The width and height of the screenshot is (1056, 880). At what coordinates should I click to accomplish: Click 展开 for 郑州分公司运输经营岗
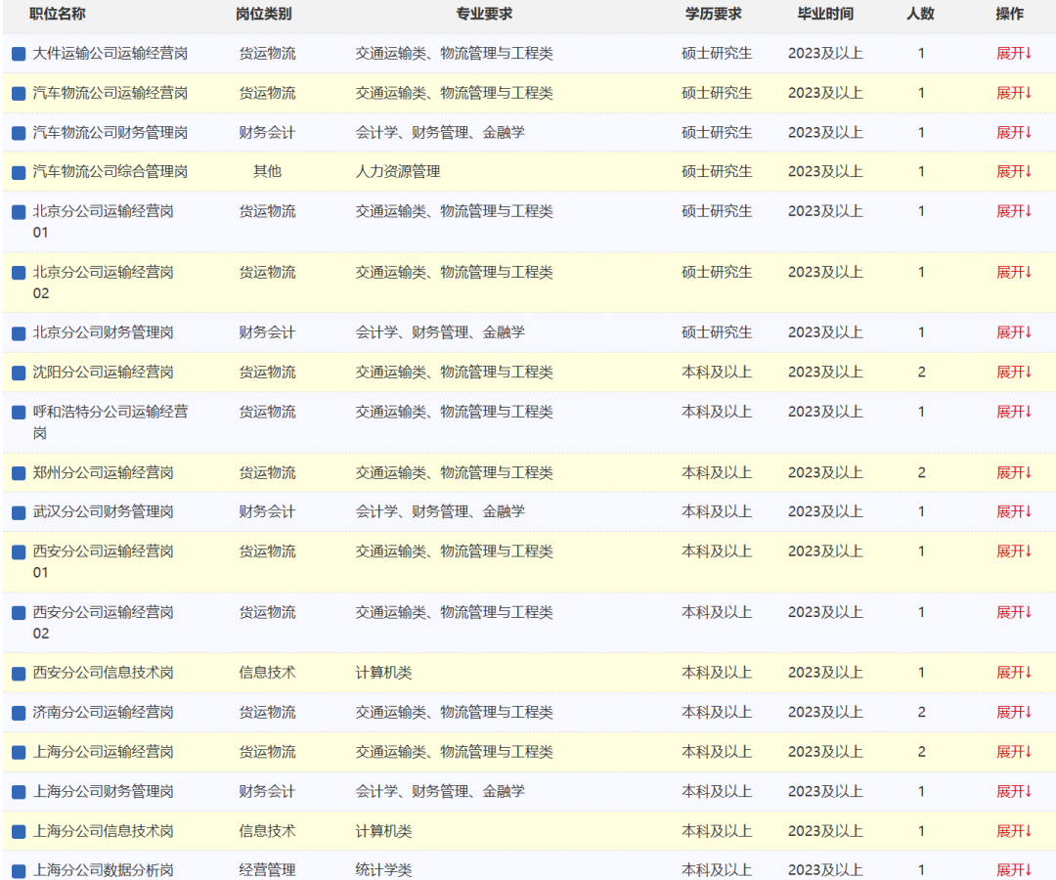[x=1014, y=472]
